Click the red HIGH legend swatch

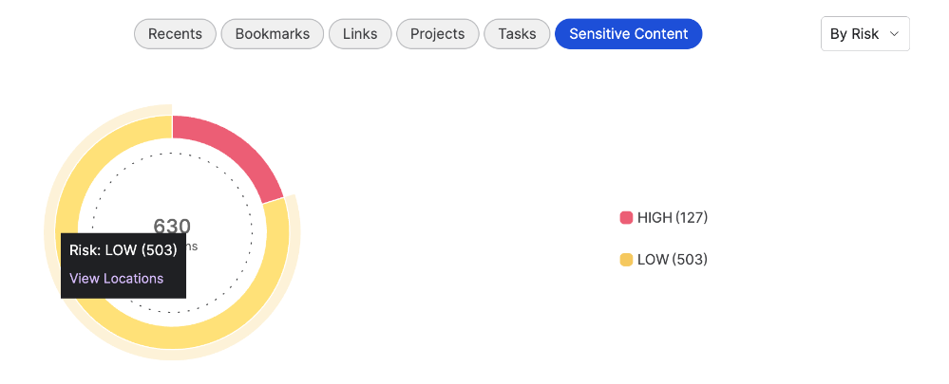coord(626,217)
